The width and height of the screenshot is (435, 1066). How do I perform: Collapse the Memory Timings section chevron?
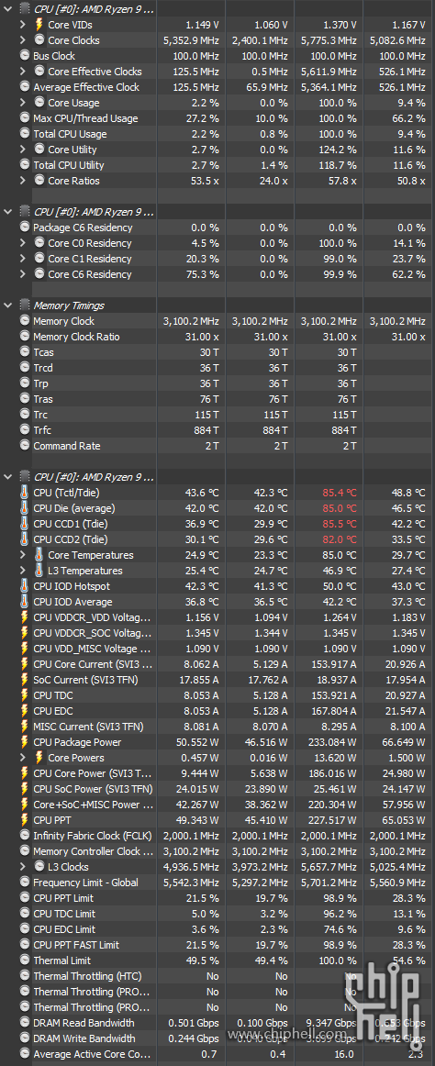pos(8,305)
